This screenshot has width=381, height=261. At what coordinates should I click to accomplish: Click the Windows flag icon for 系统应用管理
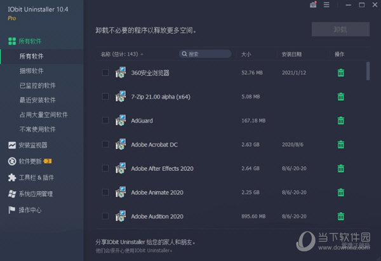12,194
